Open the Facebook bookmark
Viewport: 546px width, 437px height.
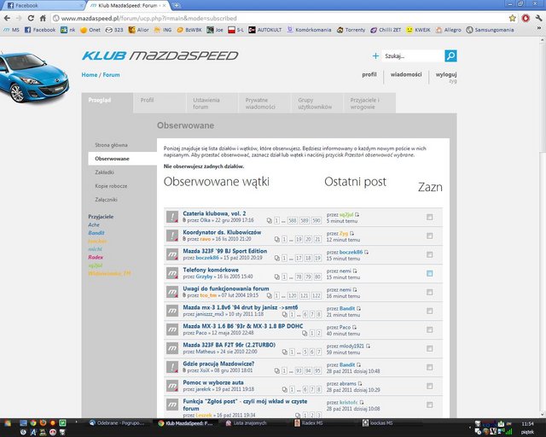click(x=40, y=30)
